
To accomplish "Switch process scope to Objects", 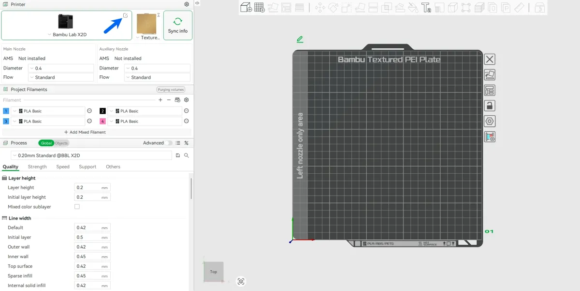I will click(61, 143).
